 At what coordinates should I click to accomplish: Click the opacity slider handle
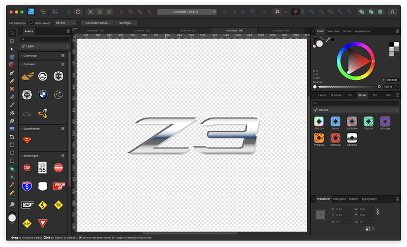click(x=379, y=86)
